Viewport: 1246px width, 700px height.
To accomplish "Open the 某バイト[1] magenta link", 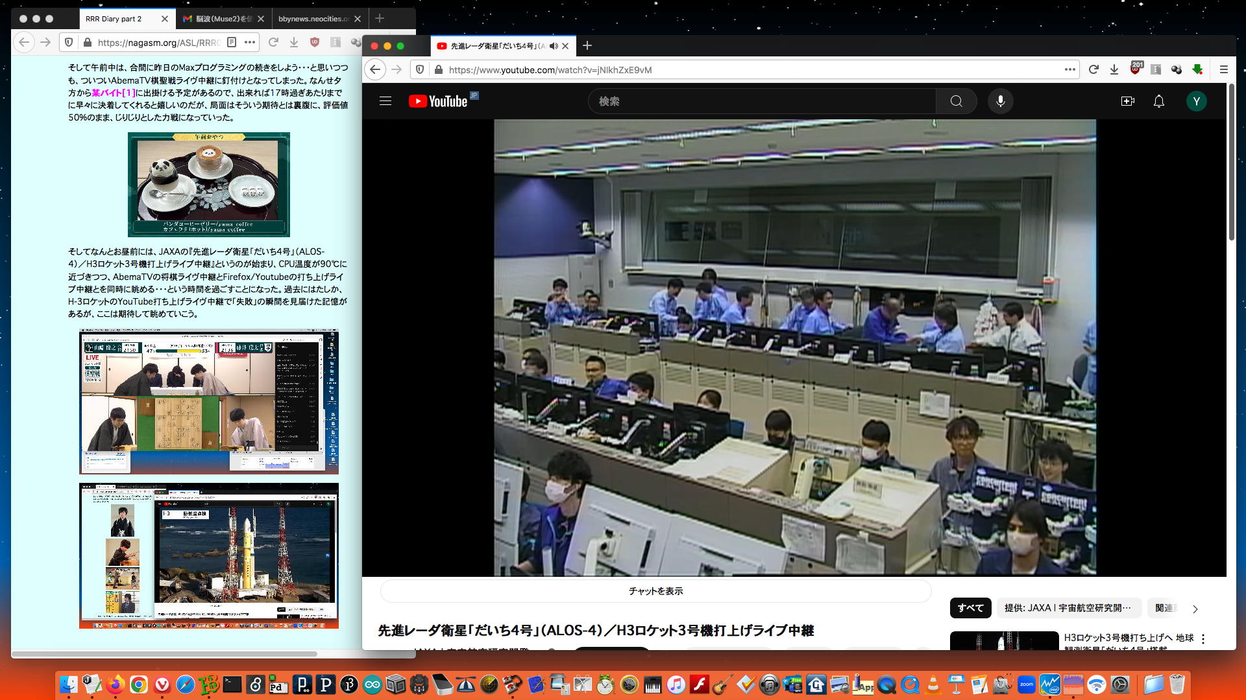I will click(113, 93).
